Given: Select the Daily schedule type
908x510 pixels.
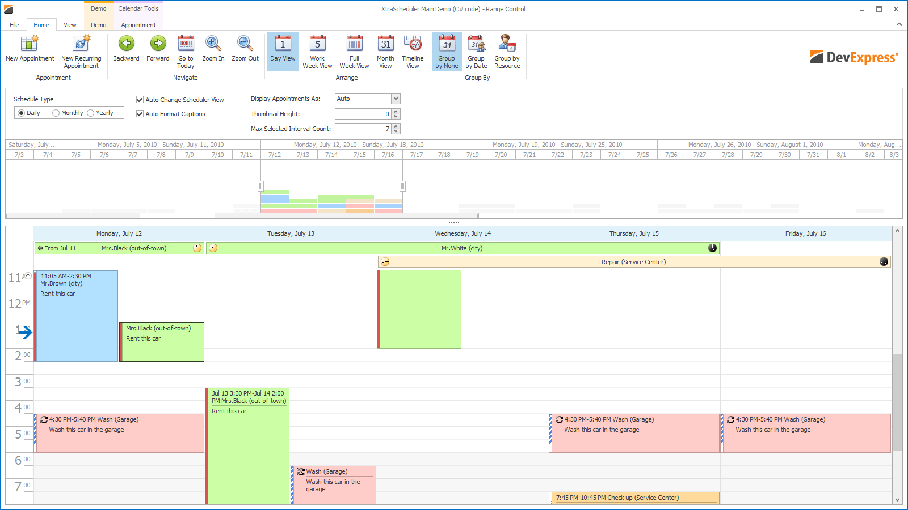Looking at the screenshot, I should tap(29, 113).
